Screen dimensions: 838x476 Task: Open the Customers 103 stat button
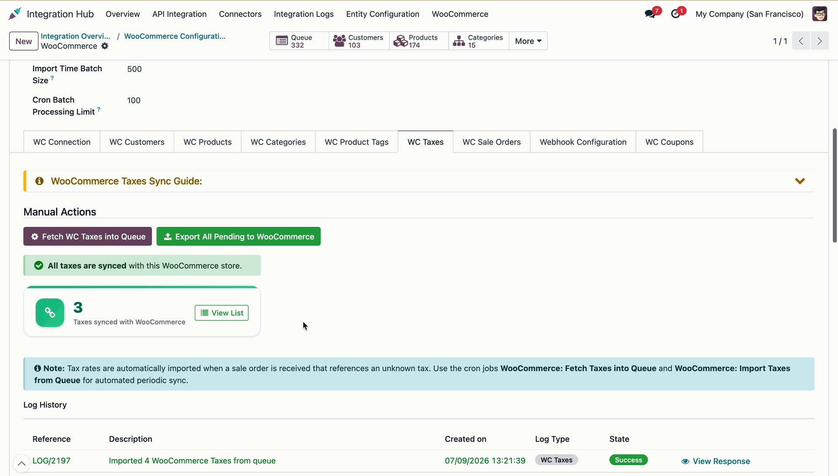(x=359, y=41)
